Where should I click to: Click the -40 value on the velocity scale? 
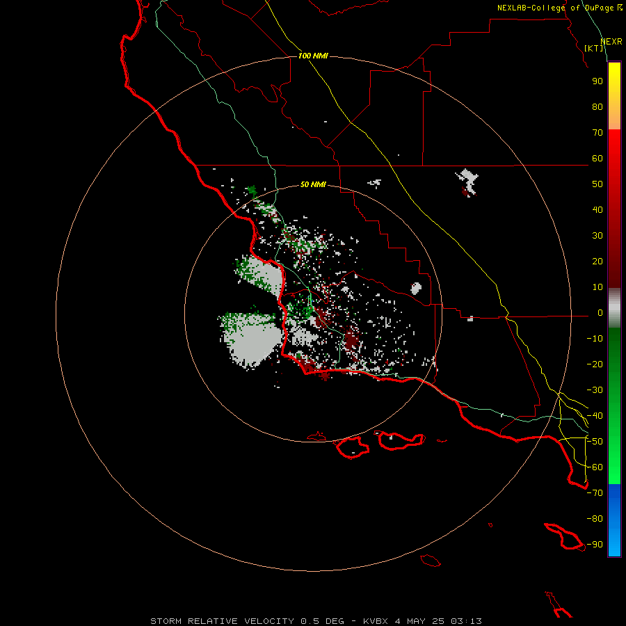[595, 416]
